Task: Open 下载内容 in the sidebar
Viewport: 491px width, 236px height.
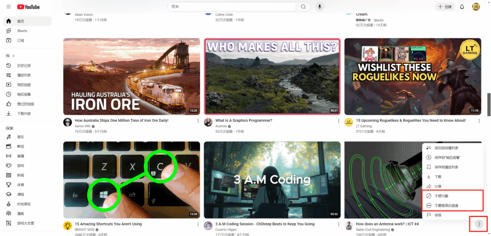Action: 27,114
